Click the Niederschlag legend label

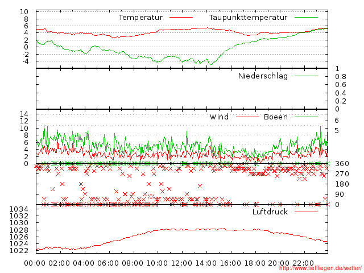263,76
